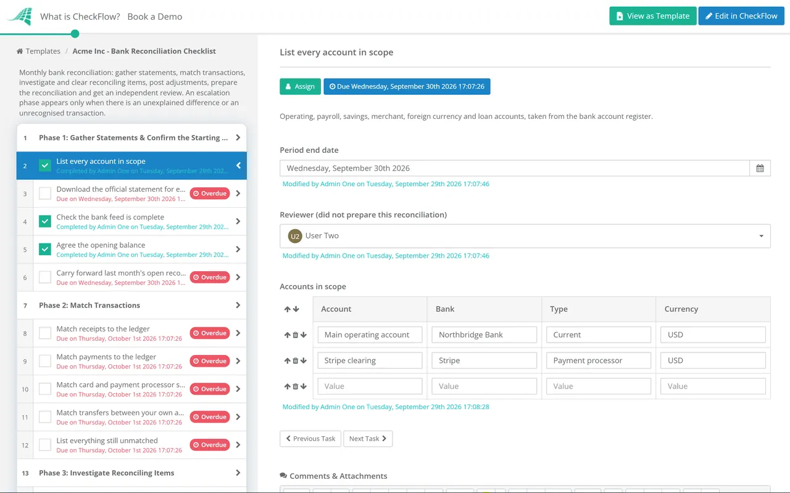Image resolution: width=790 pixels, height=493 pixels.
Task: Open chevron for List everything still unmatched
Action: tap(238, 445)
